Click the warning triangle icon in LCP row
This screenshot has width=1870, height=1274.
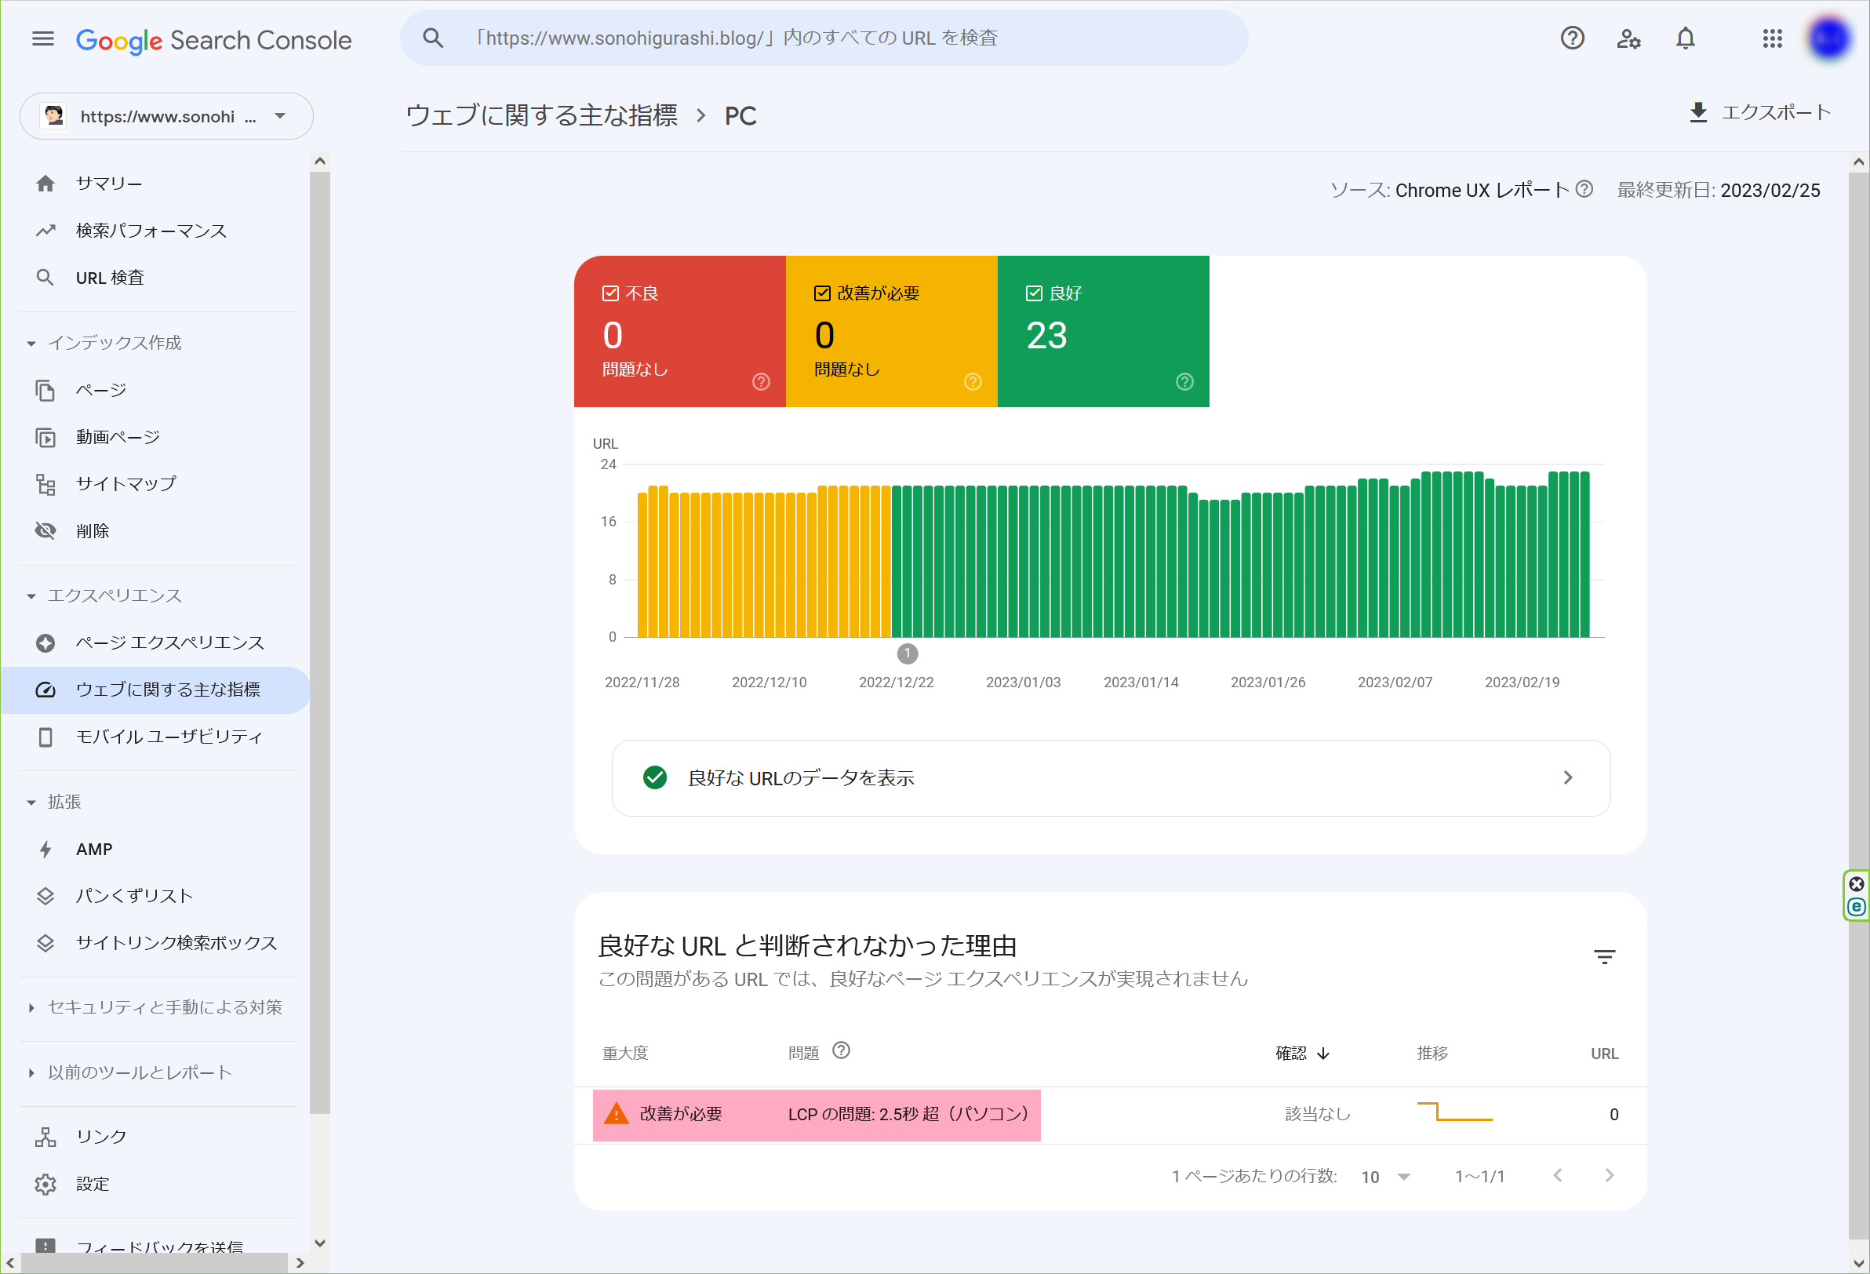[x=616, y=1113]
